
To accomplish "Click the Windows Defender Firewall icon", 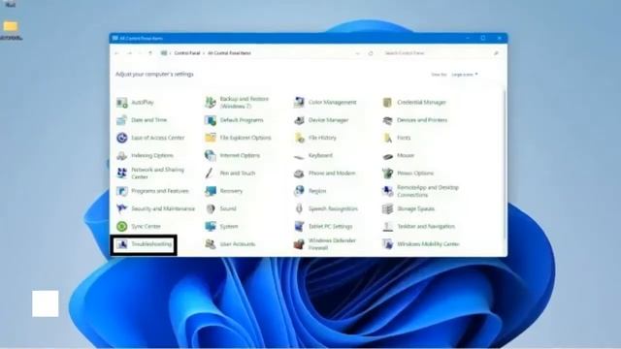I will [x=299, y=244].
